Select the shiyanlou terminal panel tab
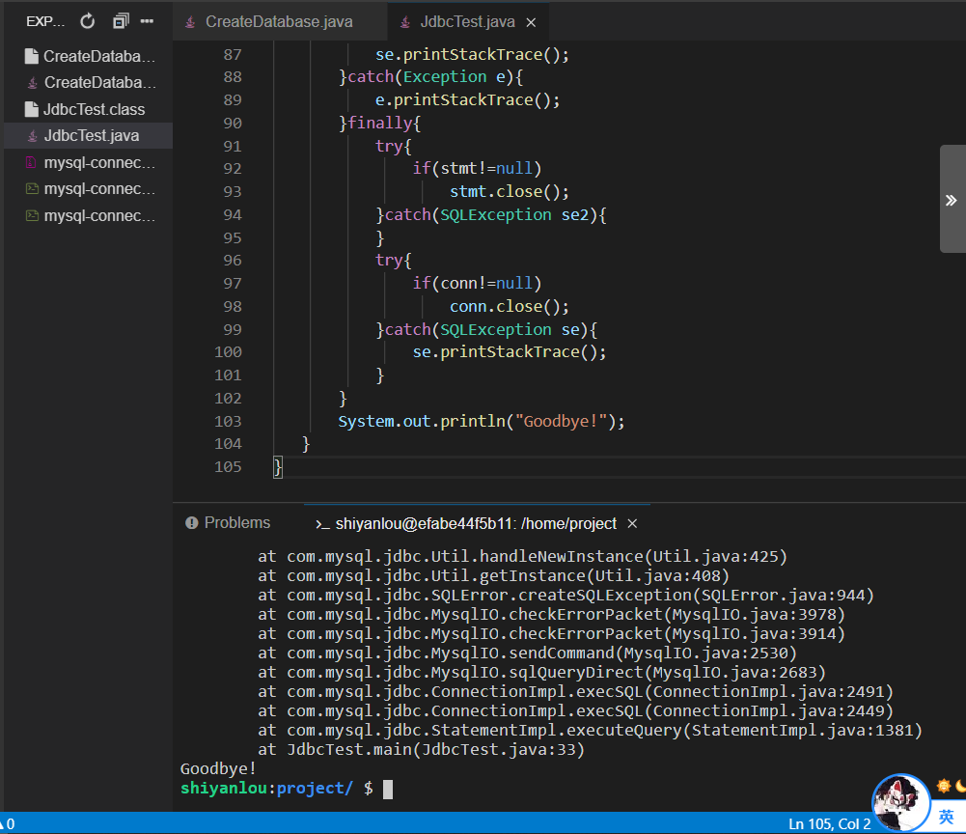The image size is (966, 834). (x=476, y=523)
